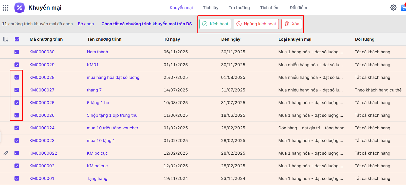Click Kích hoạt button to activate

click(x=215, y=24)
